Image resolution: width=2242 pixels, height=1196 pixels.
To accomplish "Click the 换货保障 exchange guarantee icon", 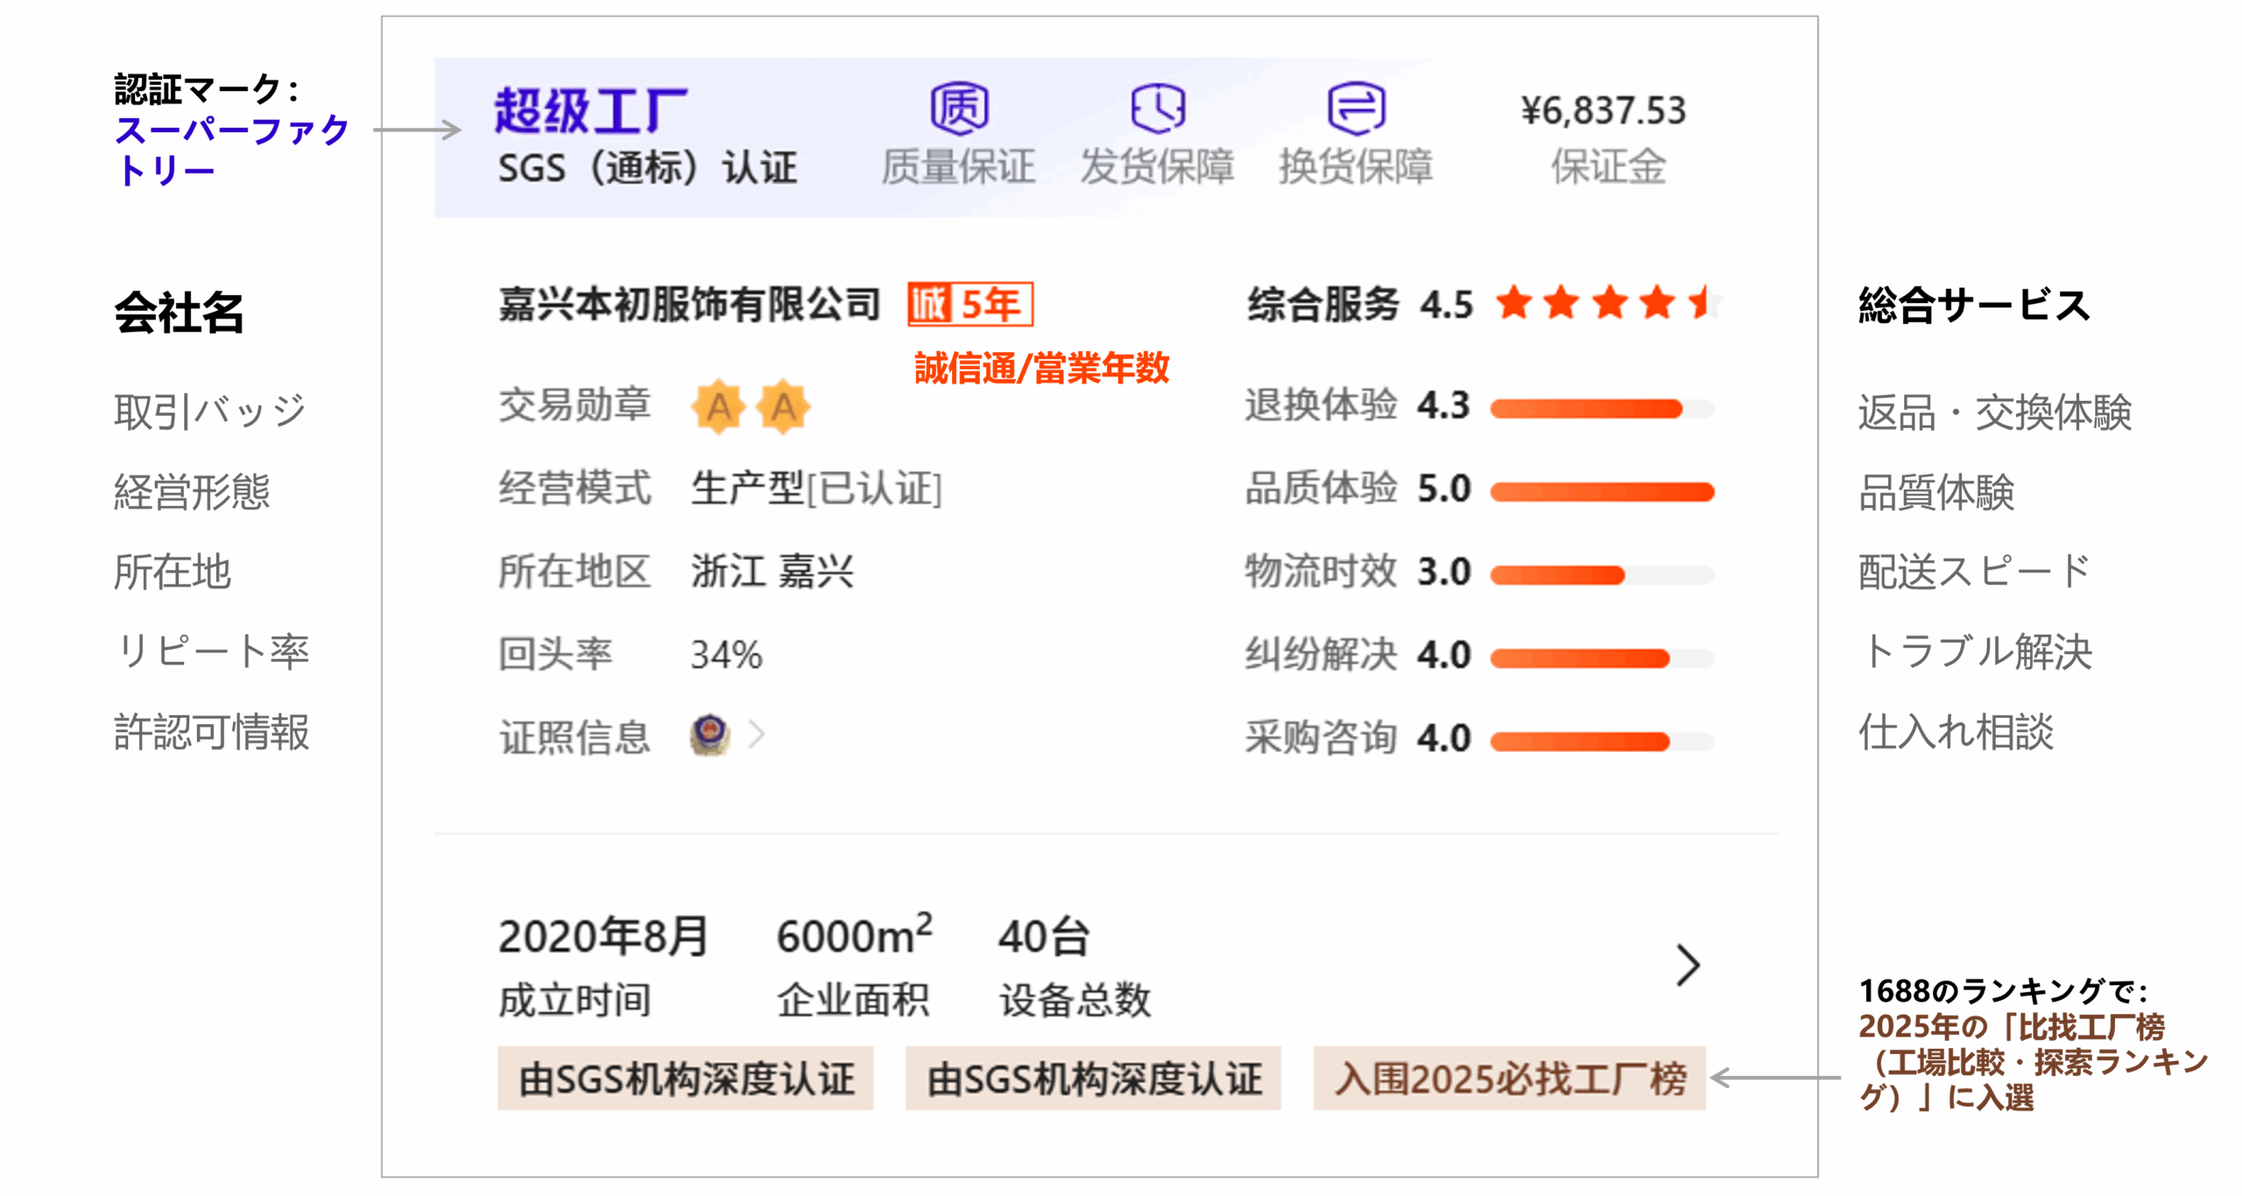I will tap(1356, 109).
